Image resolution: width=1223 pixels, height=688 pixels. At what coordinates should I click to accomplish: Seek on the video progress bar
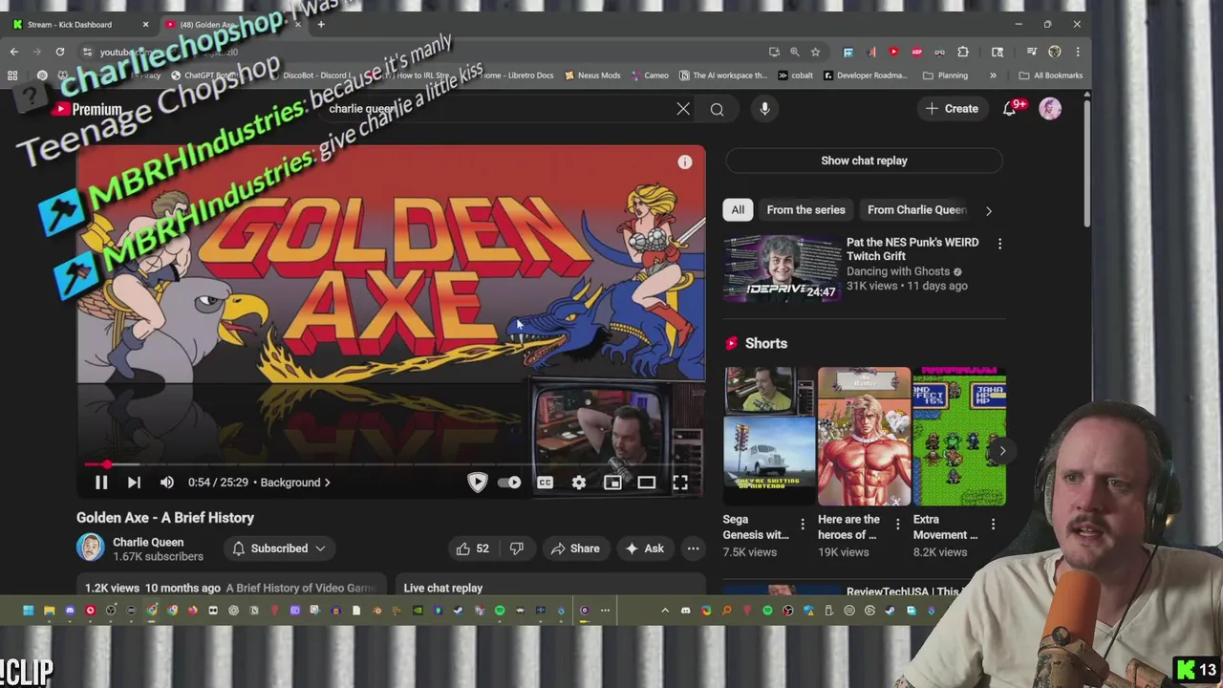[391, 464]
